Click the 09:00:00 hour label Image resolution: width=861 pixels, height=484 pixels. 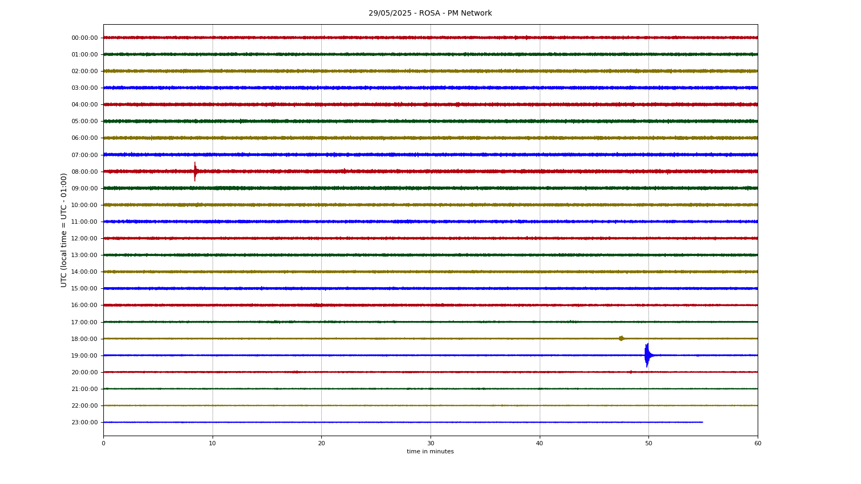84,188
